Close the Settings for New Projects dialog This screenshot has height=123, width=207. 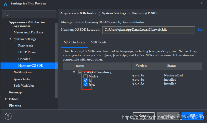pyautogui.click(x=202, y=3)
